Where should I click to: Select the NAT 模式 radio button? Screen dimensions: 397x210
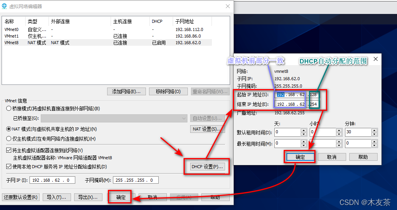9,129
